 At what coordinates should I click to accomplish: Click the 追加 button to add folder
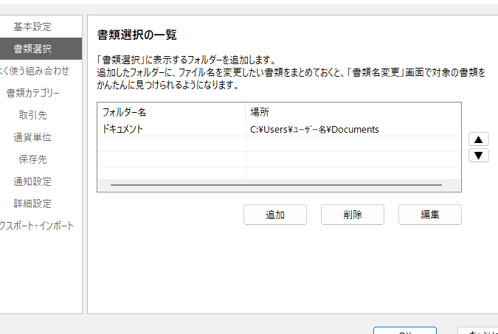275,215
